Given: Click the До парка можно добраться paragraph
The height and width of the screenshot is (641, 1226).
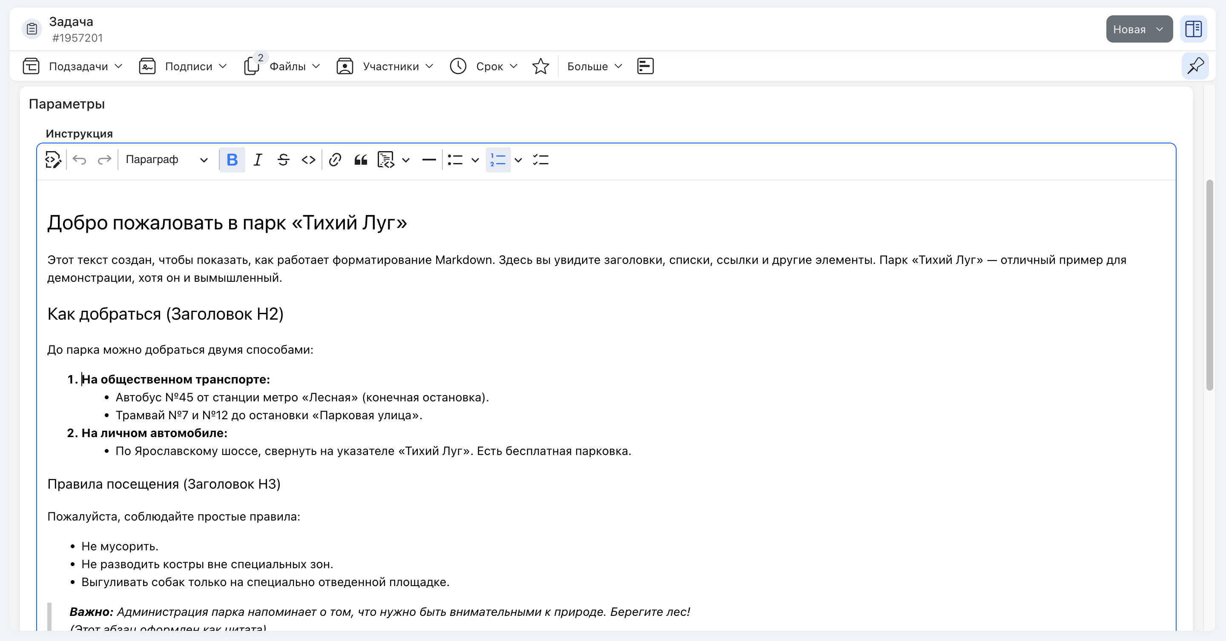Looking at the screenshot, I should [x=180, y=350].
